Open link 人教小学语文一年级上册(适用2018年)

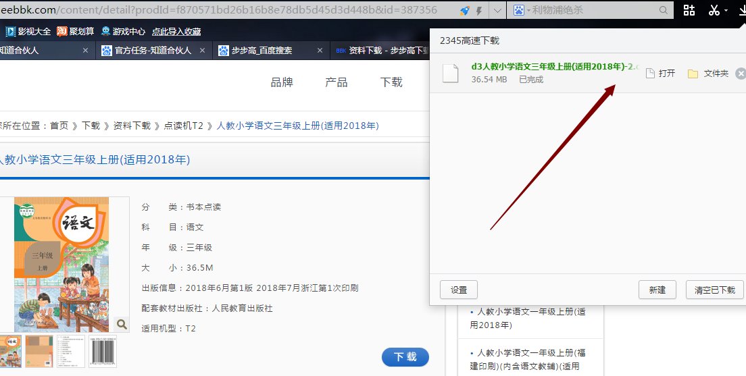(x=528, y=318)
